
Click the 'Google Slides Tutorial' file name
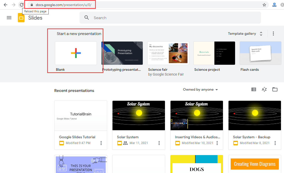[77, 137]
